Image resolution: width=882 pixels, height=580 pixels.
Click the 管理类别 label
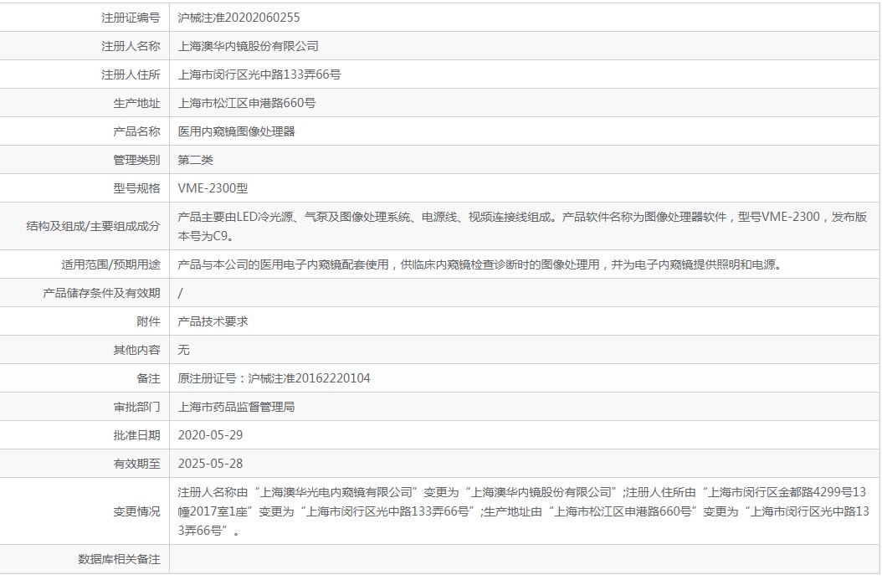click(x=136, y=160)
